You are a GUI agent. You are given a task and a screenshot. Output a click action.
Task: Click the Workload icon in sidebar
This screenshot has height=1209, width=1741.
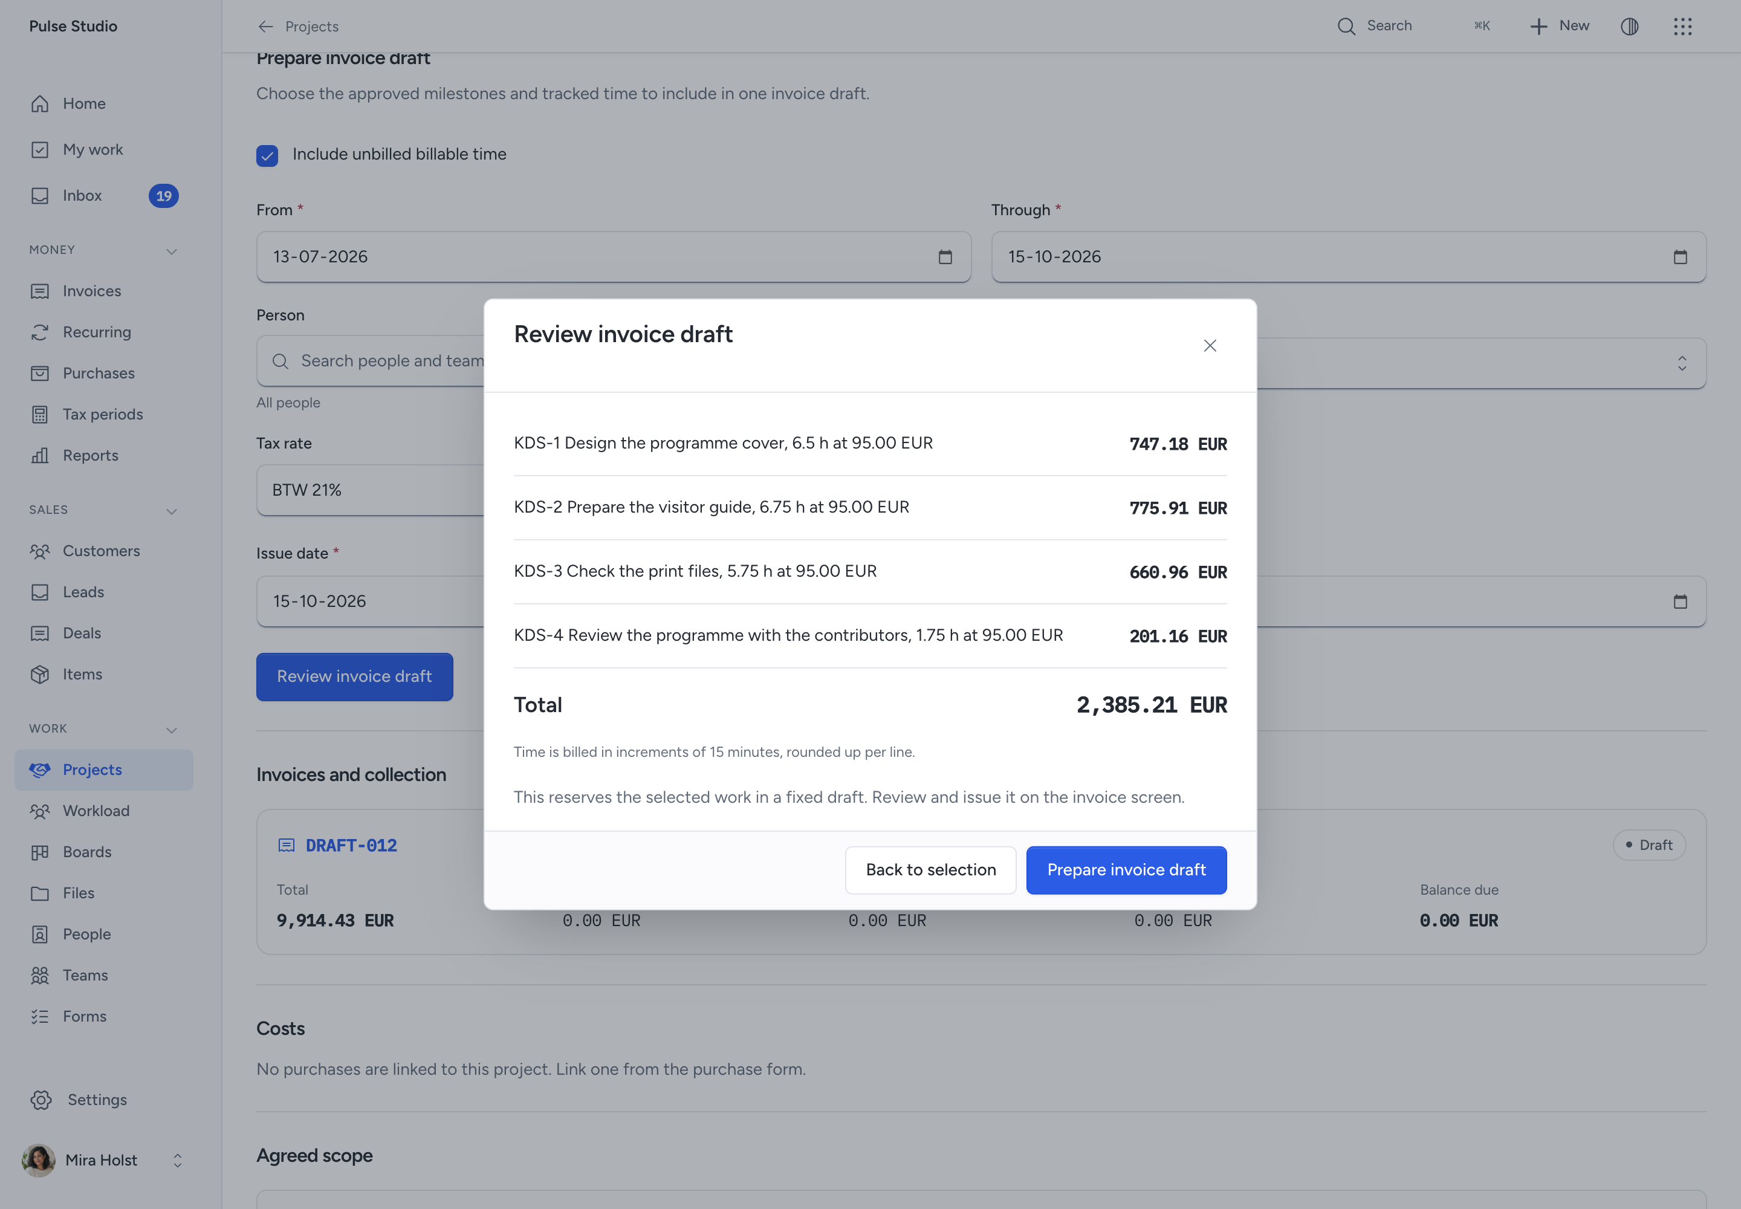pyautogui.click(x=39, y=811)
